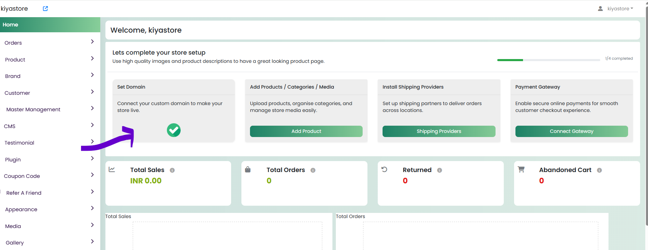Viewport: 648px width, 250px height.
Task: Expand the Product menu chevron
Action: tap(92, 58)
